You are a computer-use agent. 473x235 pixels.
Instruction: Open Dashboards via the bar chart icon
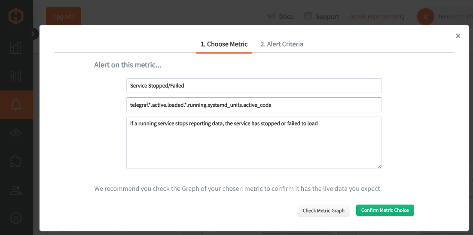(16, 48)
